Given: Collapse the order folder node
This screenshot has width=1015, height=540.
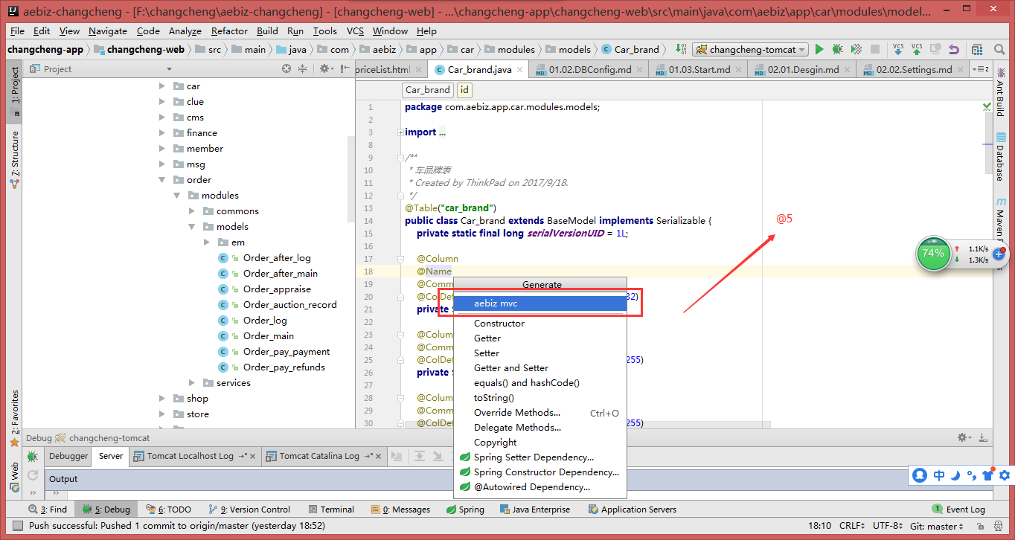Looking at the screenshot, I should click(x=162, y=180).
